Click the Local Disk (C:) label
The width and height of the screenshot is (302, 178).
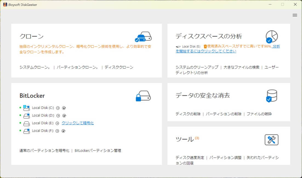pyautogui.click(x=43, y=108)
